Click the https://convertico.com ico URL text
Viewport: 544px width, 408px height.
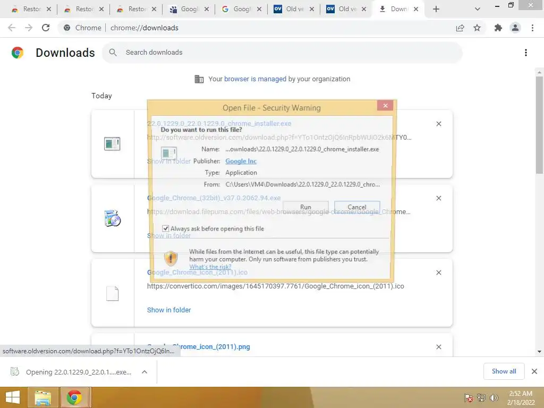(x=276, y=286)
